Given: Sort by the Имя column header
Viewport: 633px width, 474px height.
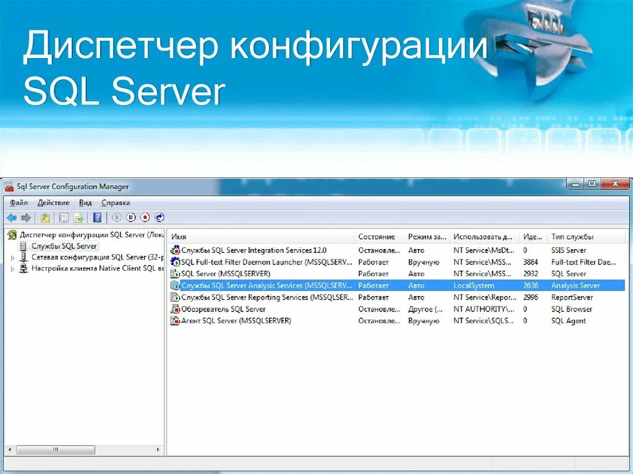Looking at the screenshot, I should 261,237.
